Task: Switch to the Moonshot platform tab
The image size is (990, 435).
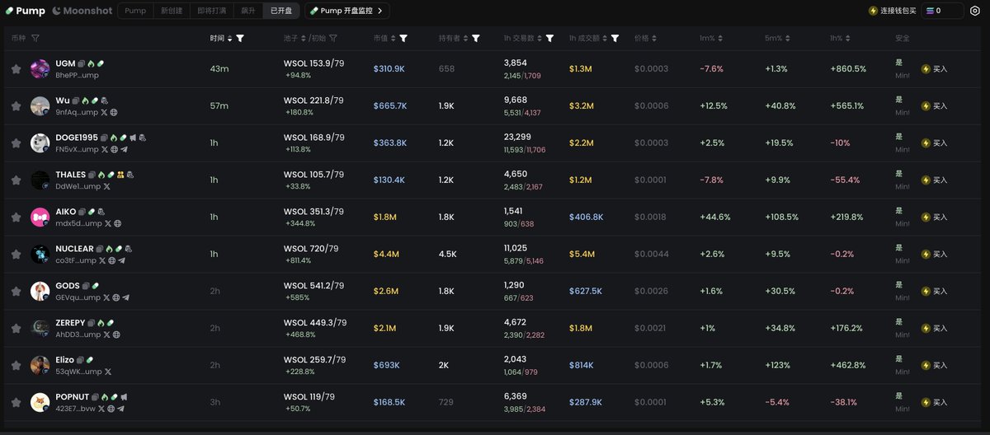Action: pyautogui.click(x=83, y=11)
